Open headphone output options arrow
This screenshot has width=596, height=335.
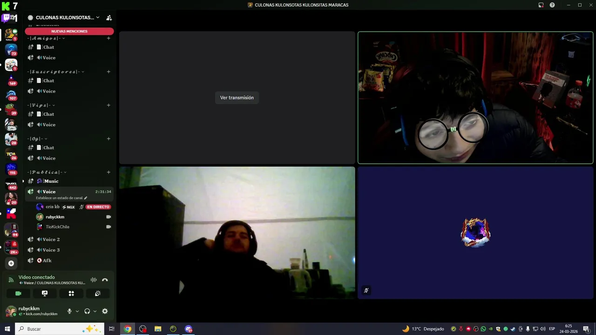(x=95, y=311)
